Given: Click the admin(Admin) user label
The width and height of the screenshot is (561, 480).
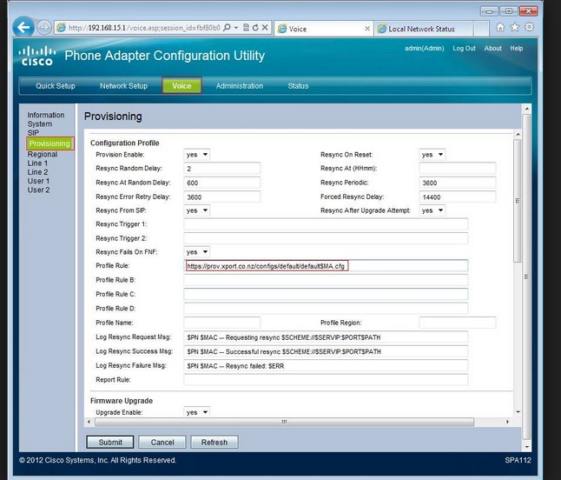Looking at the screenshot, I should pos(425,49).
